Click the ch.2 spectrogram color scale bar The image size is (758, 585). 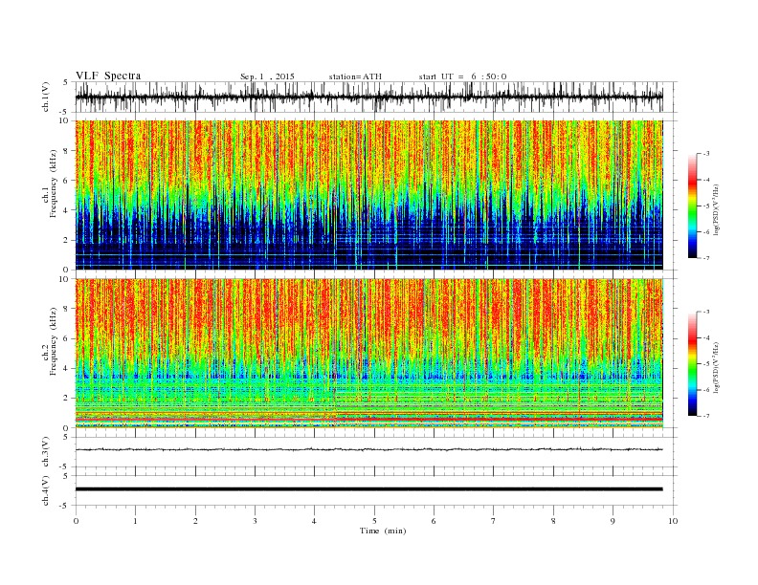[692, 363]
